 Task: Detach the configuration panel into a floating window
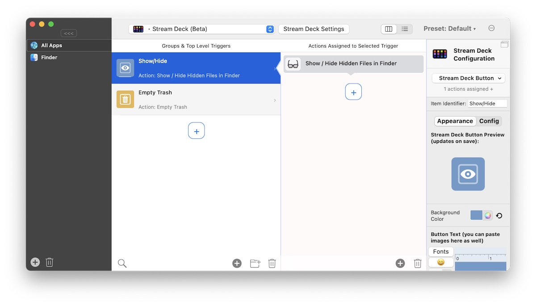(505, 44)
